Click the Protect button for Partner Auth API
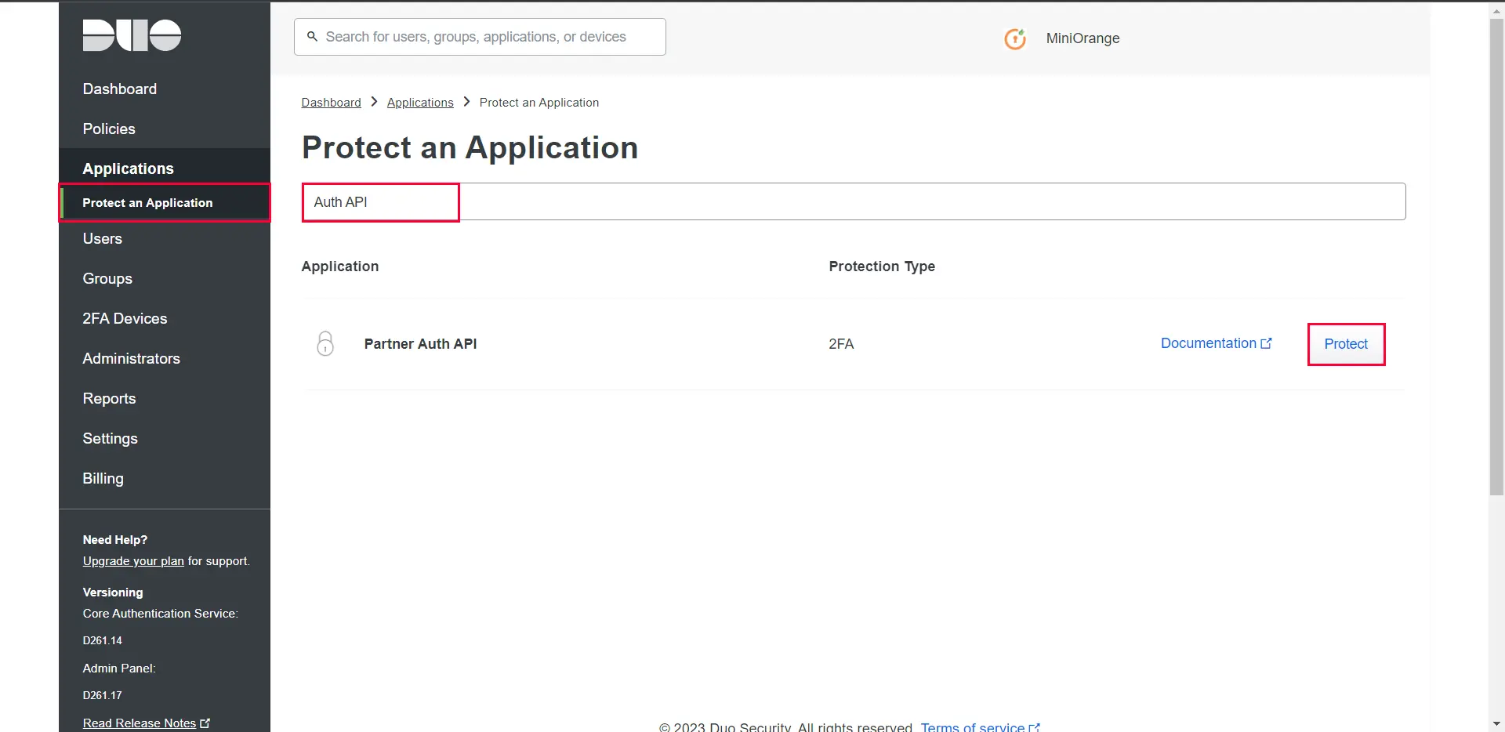This screenshot has width=1505, height=732. click(1346, 344)
